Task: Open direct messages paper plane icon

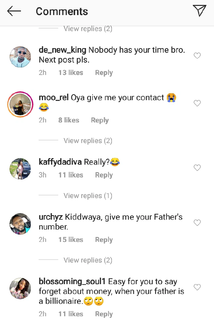Action: (199, 11)
